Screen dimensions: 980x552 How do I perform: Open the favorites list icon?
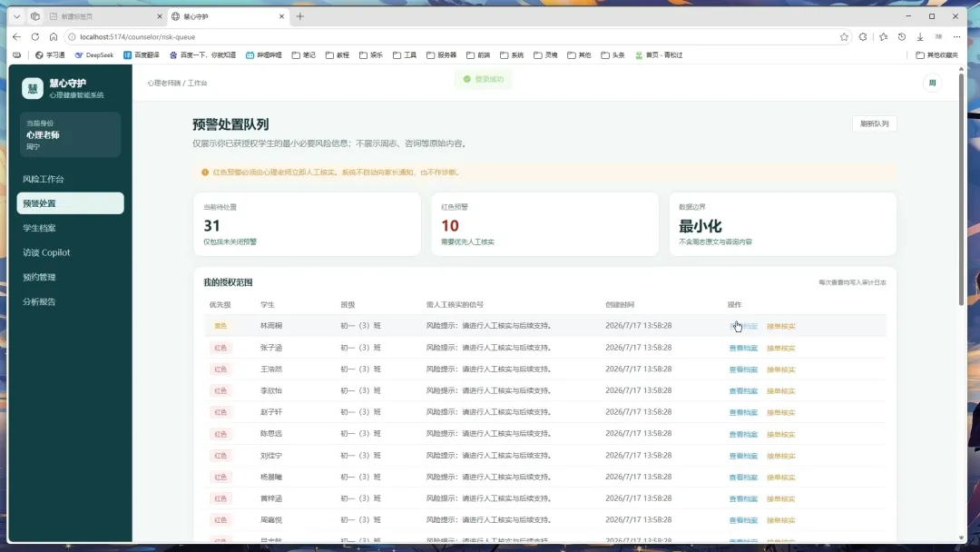click(883, 37)
